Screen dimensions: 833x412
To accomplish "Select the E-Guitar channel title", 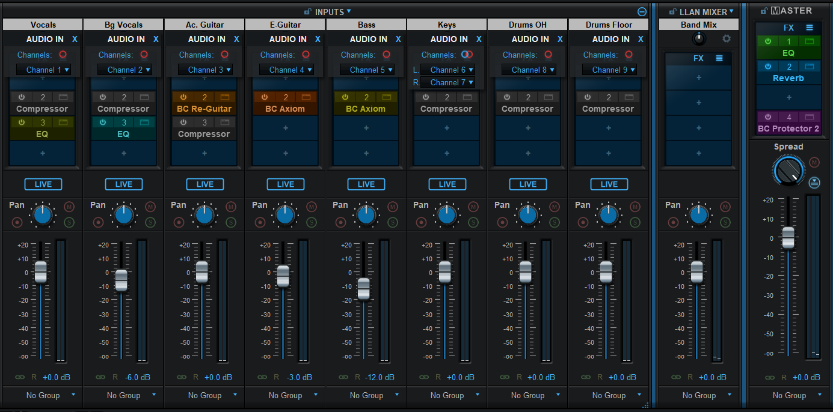I will [285, 25].
